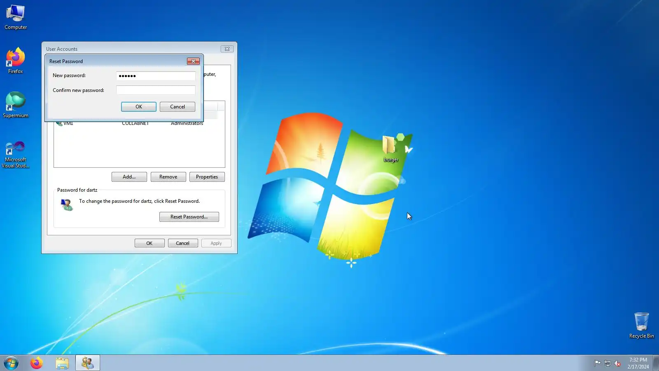The height and width of the screenshot is (371, 659).
Task: Click the user icon in Password for dartz
Action: 66,204
